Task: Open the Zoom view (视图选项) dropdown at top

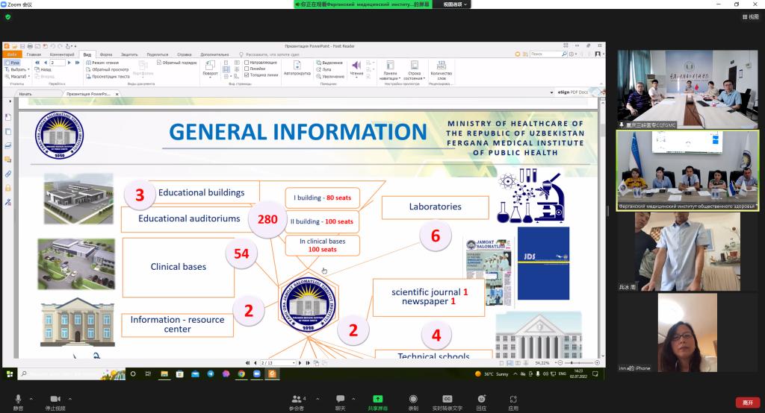Action: 455,4
